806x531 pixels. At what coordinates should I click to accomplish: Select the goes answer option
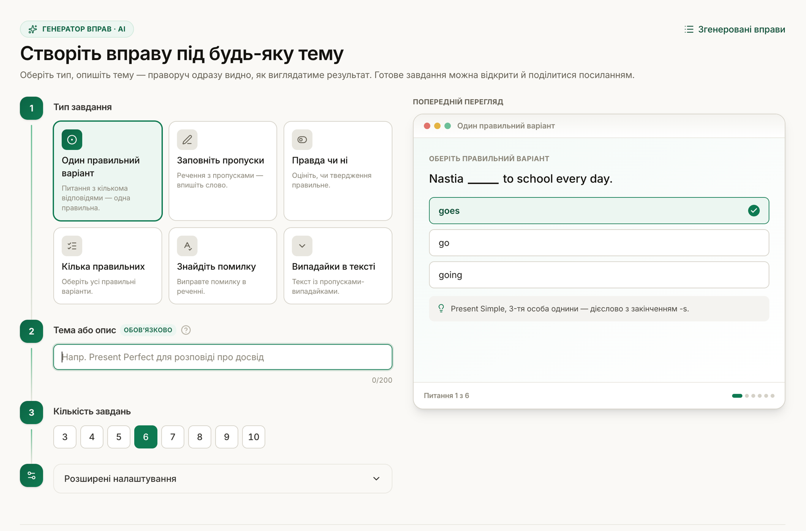[x=599, y=210]
